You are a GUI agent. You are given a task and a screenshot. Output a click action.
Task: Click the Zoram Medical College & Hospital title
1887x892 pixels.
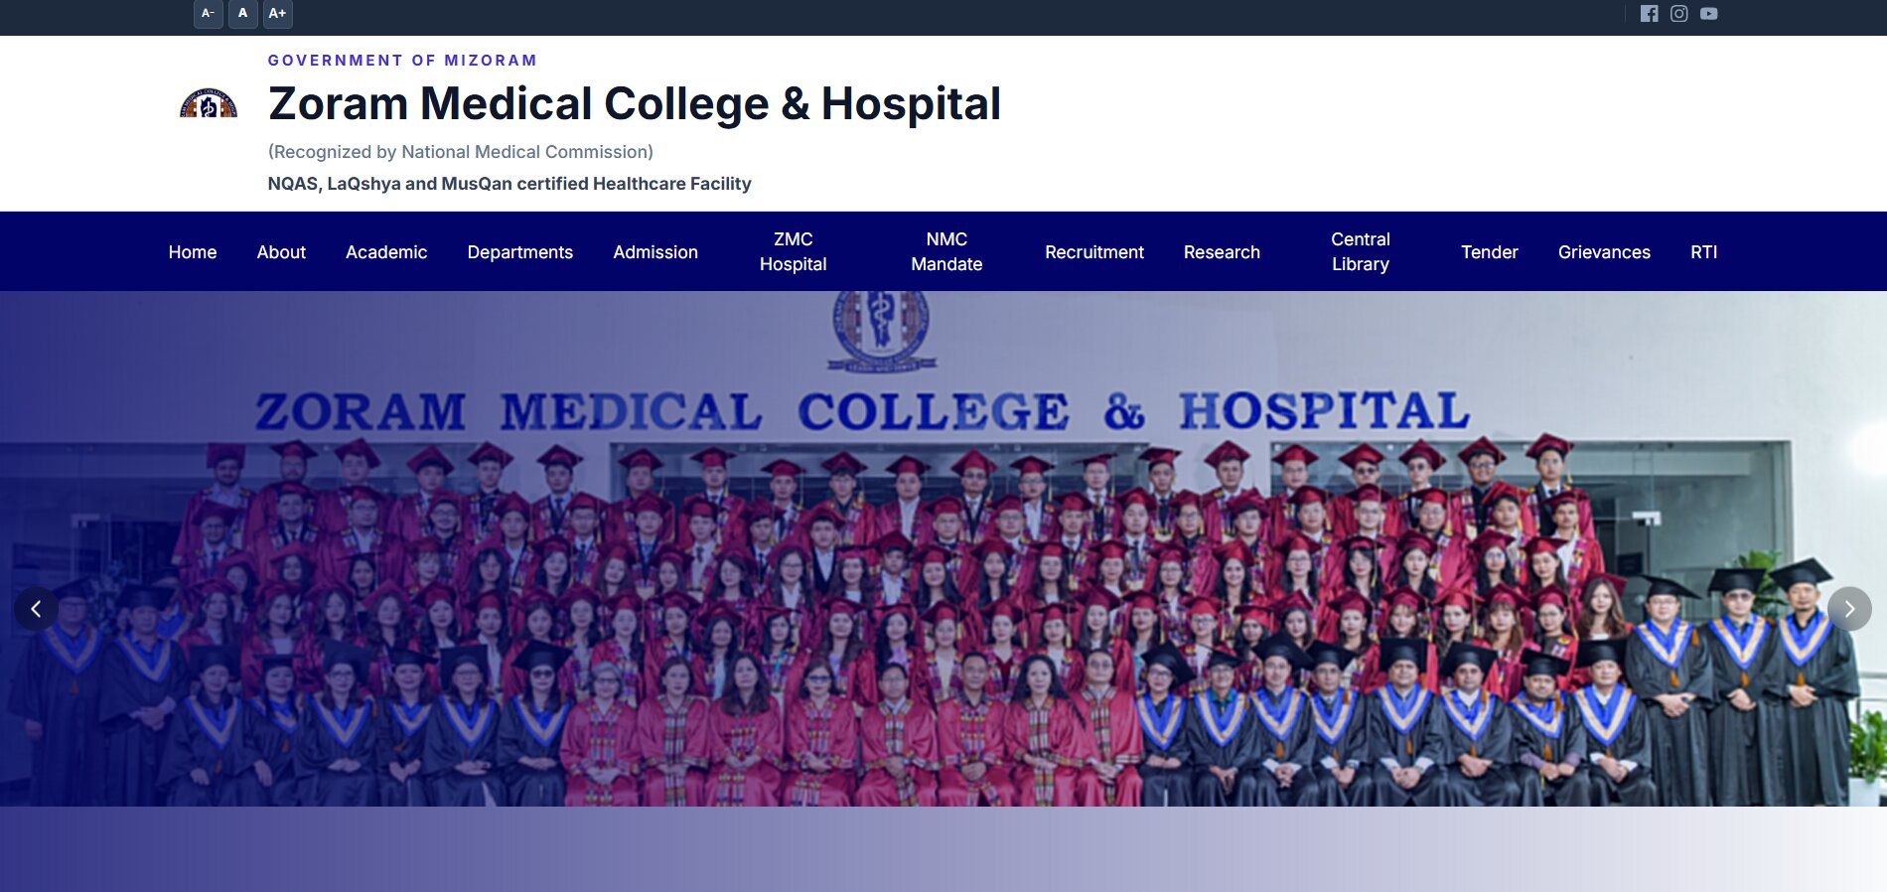[x=635, y=103]
